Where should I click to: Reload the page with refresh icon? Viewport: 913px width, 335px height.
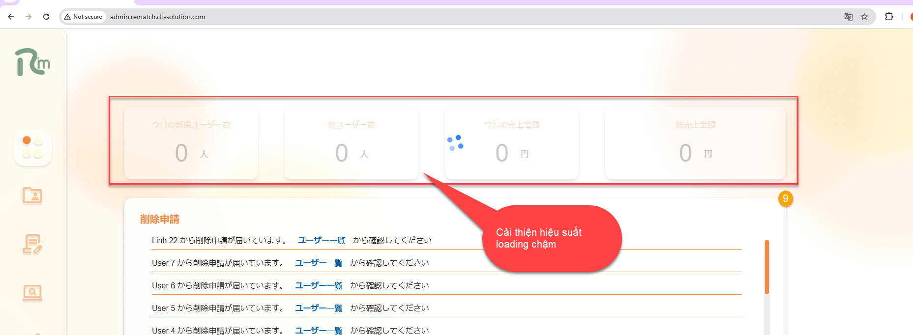tap(46, 17)
